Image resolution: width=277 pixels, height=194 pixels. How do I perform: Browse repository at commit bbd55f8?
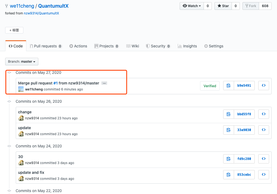(264, 114)
